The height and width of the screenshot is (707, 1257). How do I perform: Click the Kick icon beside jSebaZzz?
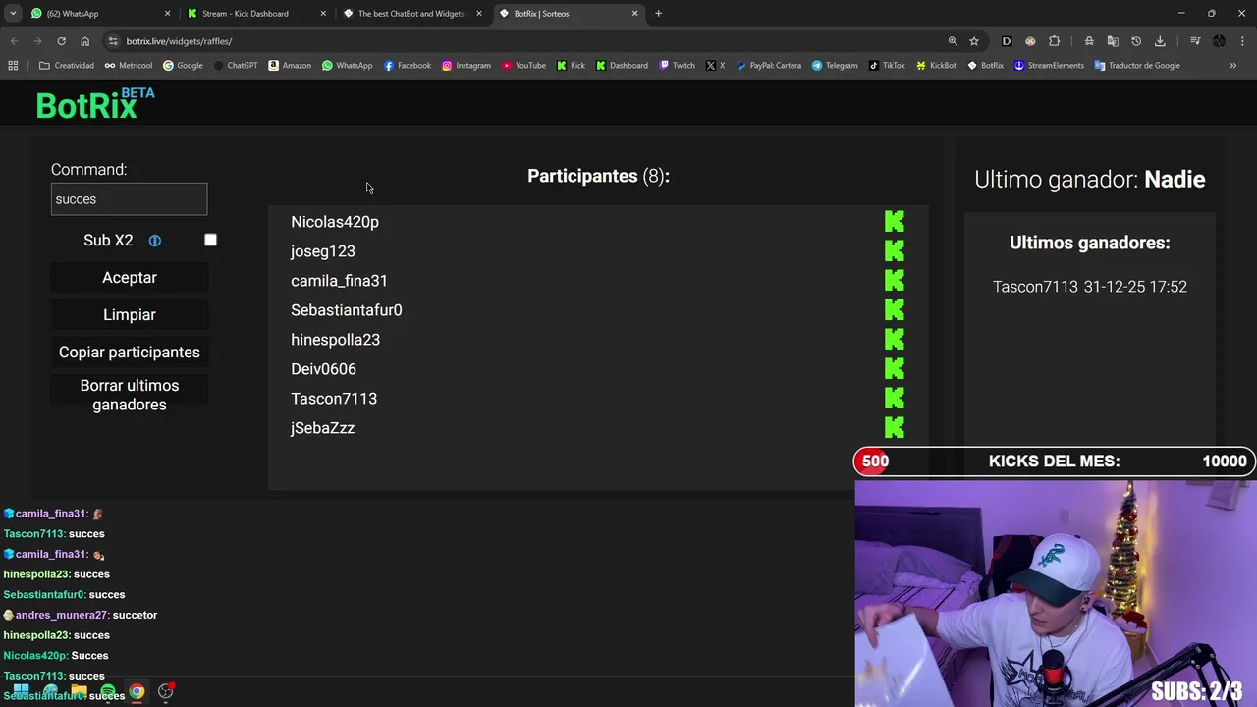[894, 428]
